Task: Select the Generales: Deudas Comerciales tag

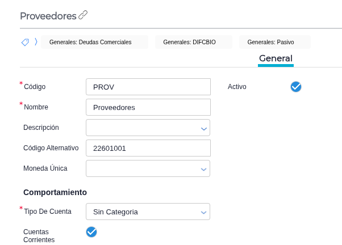Action: 91,42
